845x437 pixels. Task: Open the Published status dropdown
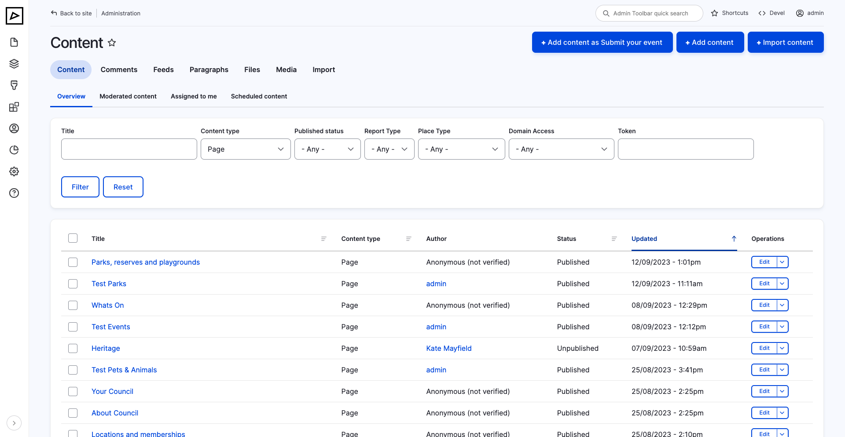pyautogui.click(x=327, y=149)
